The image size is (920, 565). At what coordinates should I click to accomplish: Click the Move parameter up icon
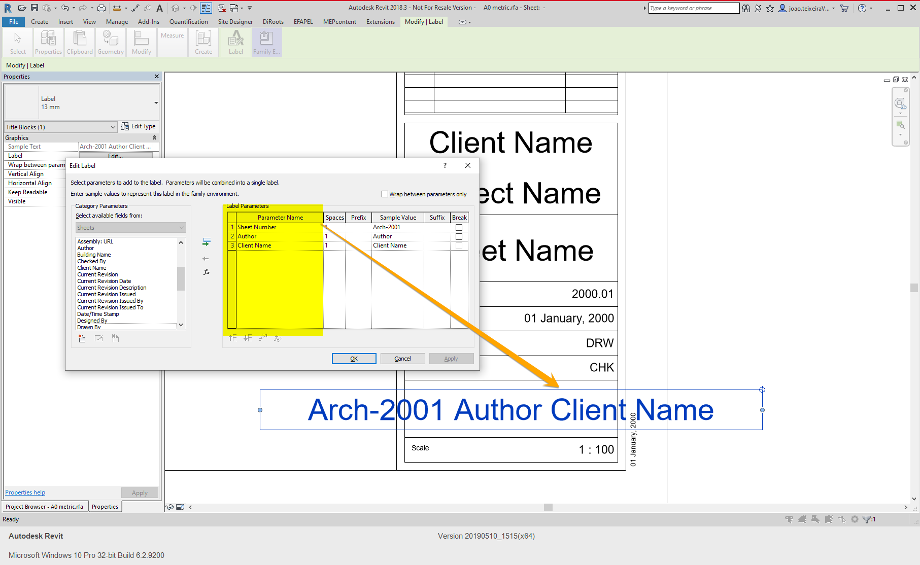tap(232, 338)
